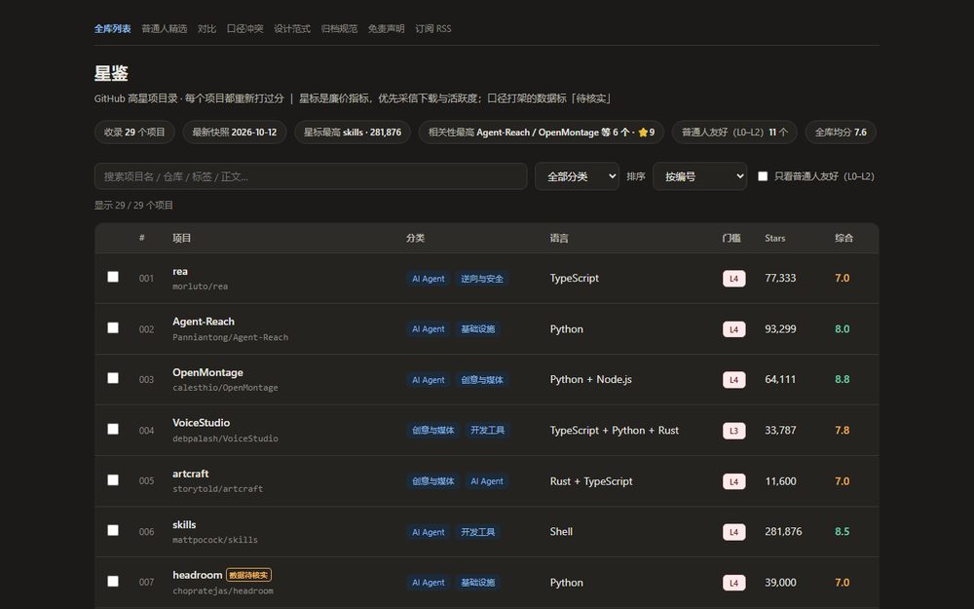Image resolution: width=974 pixels, height=609 pixels.
Task: Tick the skills row checkbox
Action: point(112,531)
